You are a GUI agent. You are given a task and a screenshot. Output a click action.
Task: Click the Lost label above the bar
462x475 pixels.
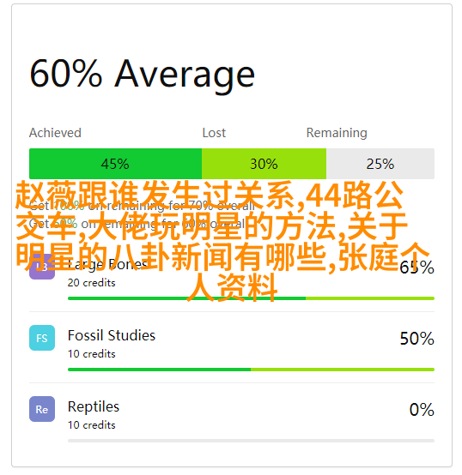coord(214,133)
